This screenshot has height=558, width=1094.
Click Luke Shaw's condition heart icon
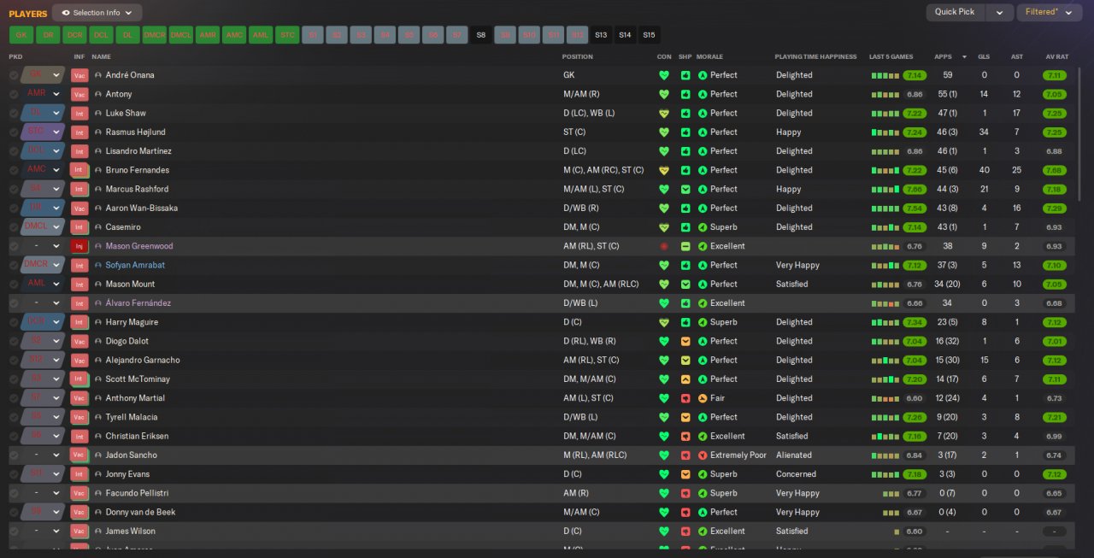[x=664, y=113]
